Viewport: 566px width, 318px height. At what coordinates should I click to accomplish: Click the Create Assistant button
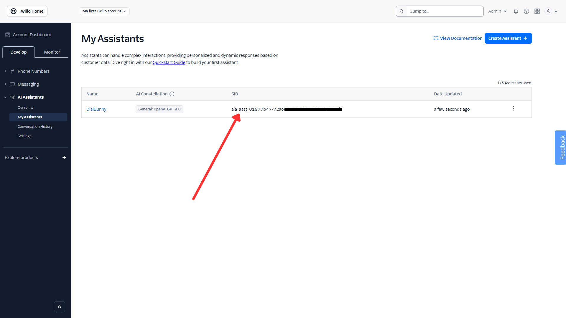(508, 38)
